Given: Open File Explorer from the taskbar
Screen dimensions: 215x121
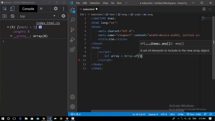Looking at the screenshot, I should (26, 119).
